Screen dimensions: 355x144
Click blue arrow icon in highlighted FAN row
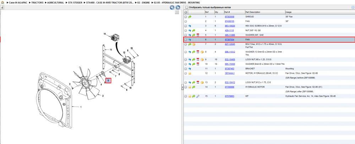tap(190, 40)
